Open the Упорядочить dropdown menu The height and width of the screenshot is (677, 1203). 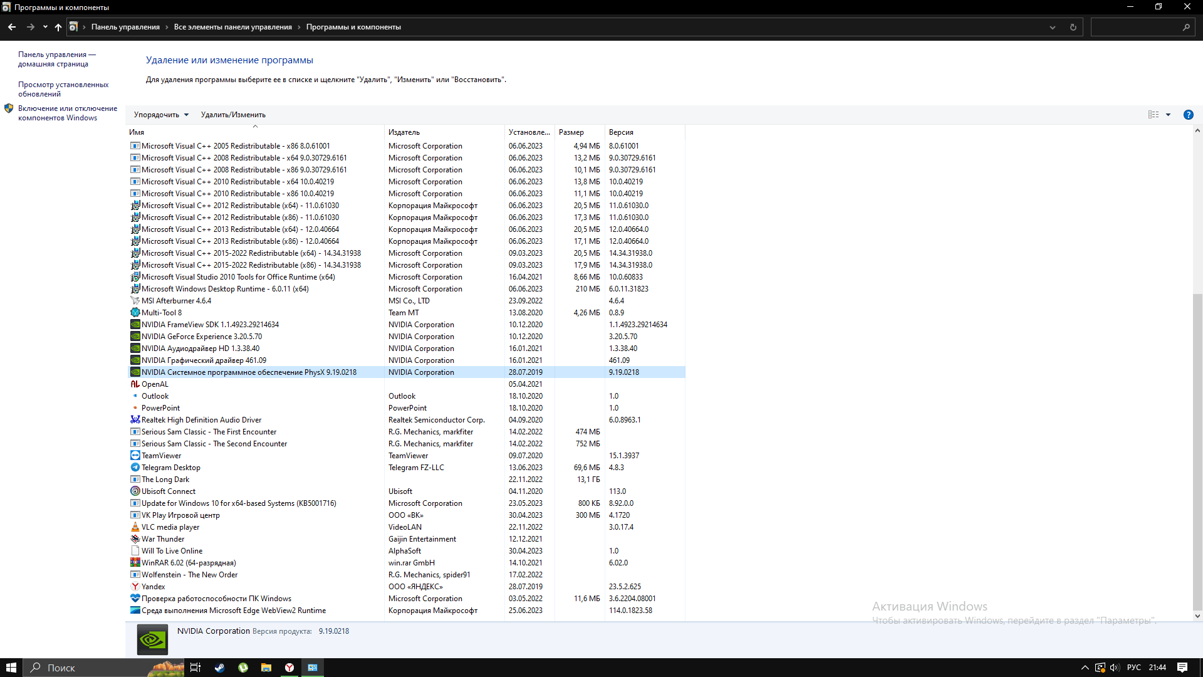[x=161, y=115]
